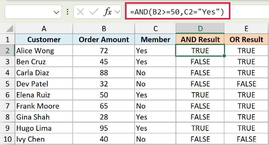Select Member cell for Ivy Chen

tap(155, 139)
